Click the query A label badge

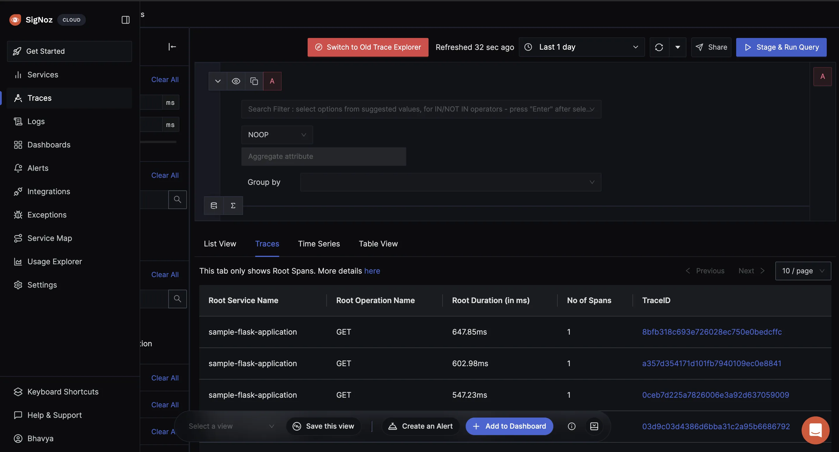click(x=272, y=81)
